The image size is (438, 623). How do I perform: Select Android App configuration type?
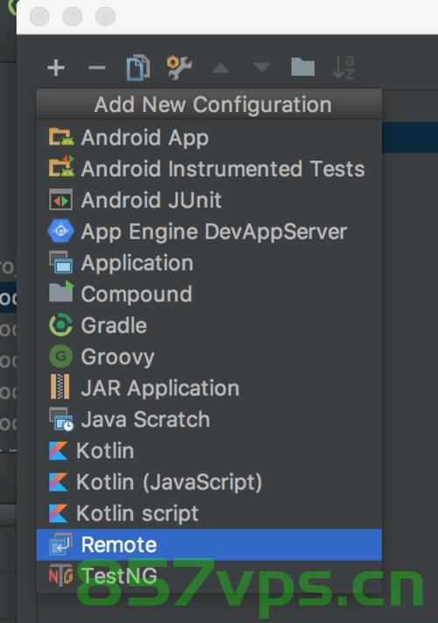coord(208,138)
